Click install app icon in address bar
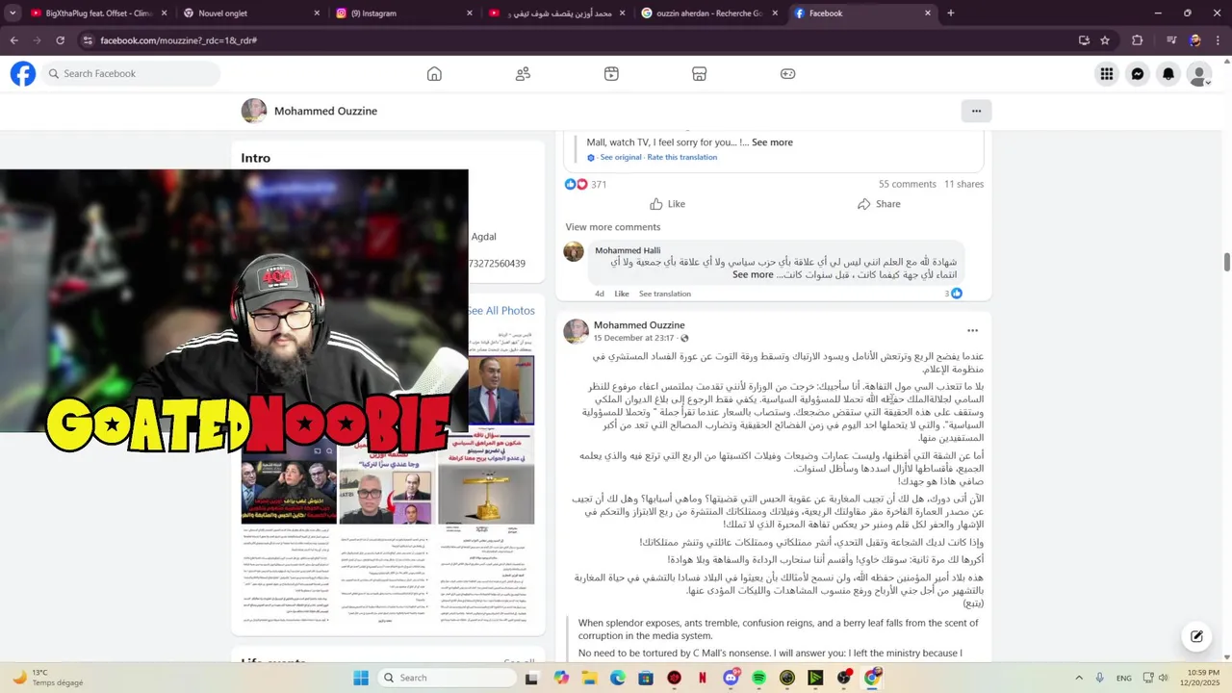 (x=1084, y=40)
